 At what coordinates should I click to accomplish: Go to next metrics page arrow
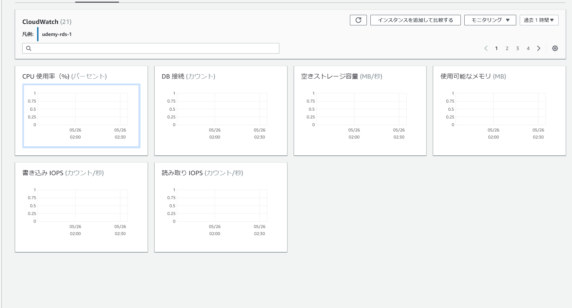point(539,48)
